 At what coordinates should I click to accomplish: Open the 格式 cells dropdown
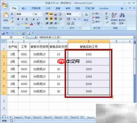pos(97,22)
